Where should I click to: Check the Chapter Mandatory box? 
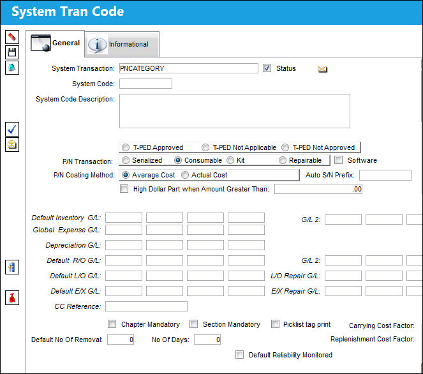coord(112,324)
